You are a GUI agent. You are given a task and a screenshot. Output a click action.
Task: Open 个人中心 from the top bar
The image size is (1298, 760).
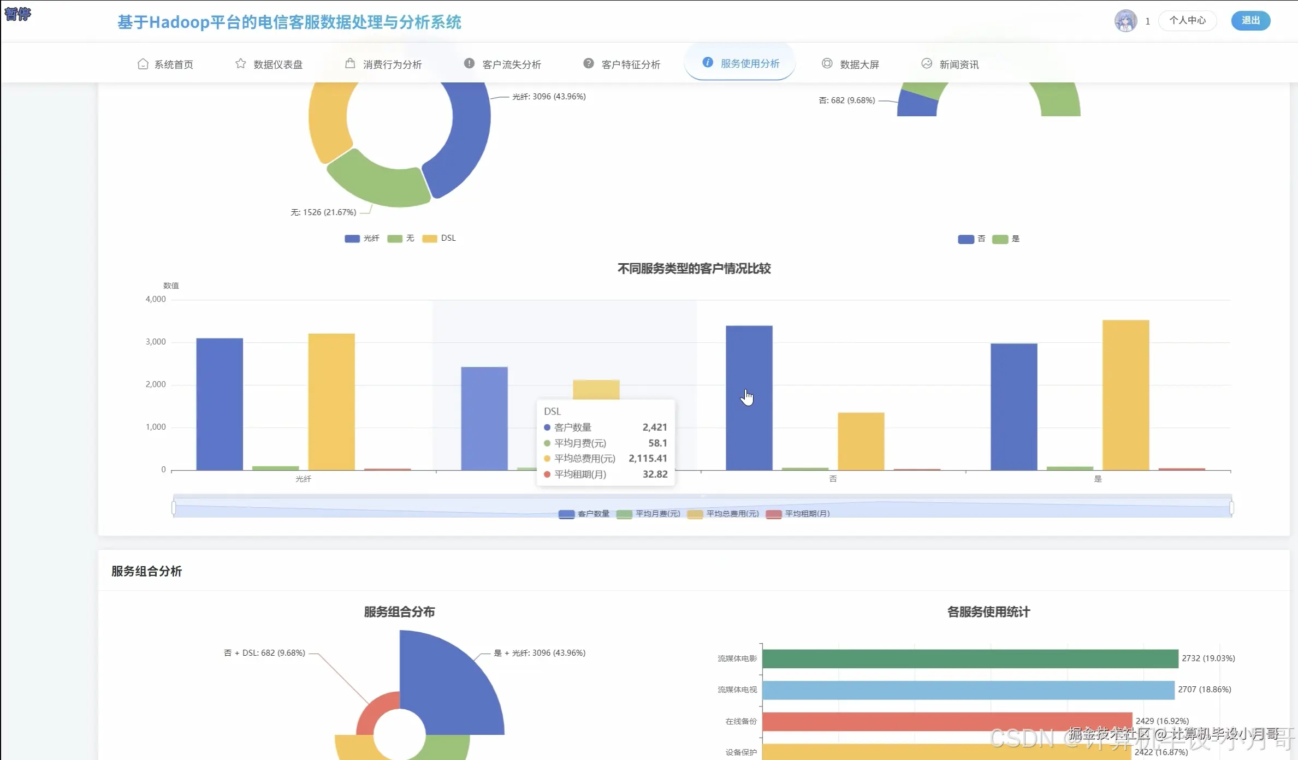[1187, 20]
